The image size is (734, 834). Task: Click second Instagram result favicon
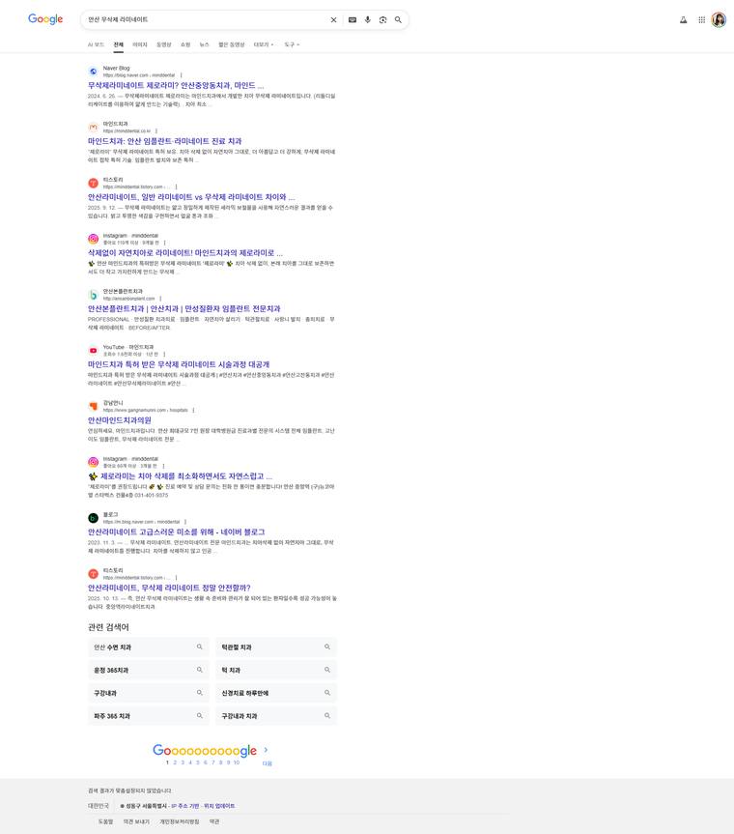(93, 462)
